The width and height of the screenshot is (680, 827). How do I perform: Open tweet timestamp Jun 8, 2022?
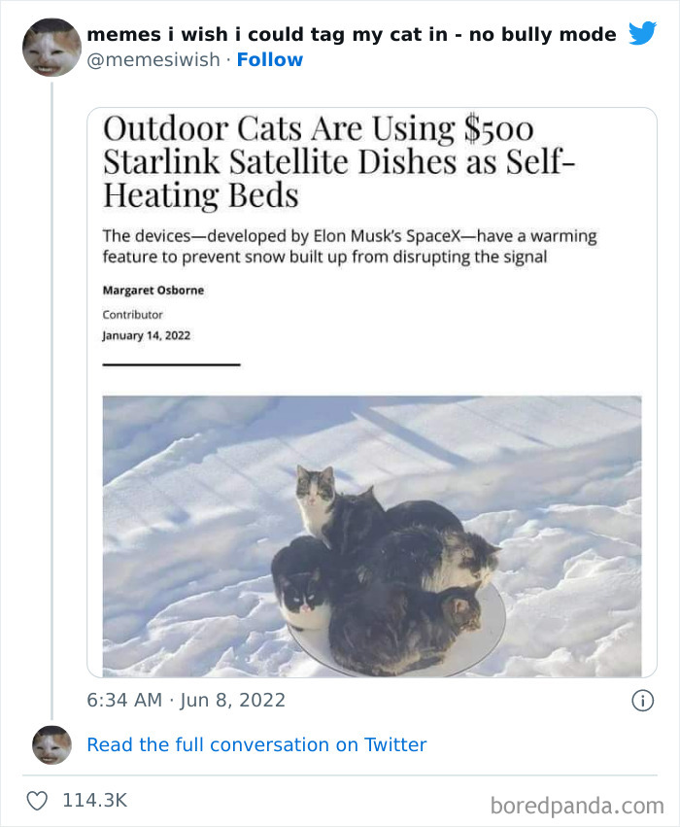[183, 699]
